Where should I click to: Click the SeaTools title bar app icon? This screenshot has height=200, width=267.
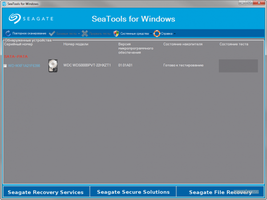[x=4, y=4]
